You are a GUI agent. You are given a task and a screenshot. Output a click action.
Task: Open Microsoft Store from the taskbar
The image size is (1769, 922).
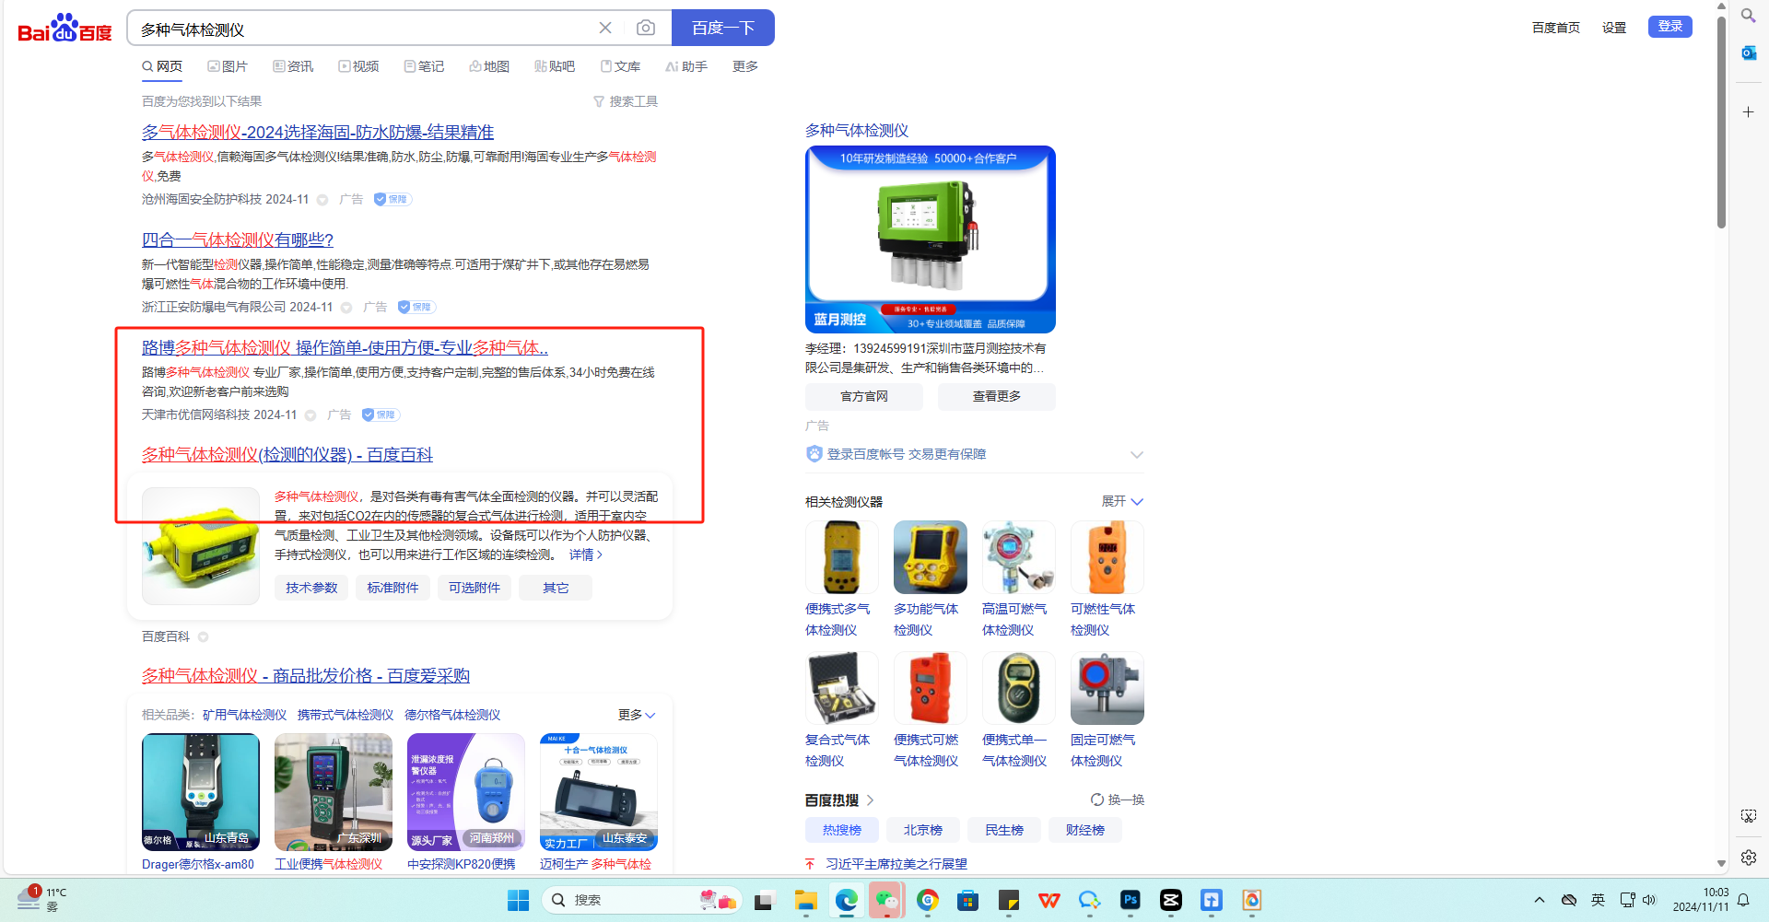[x=967, y=900]
